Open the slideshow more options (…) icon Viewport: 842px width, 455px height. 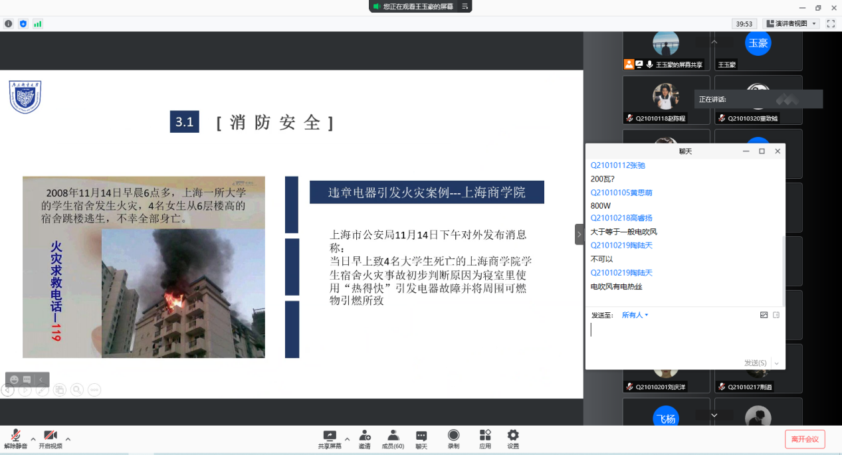94,390
